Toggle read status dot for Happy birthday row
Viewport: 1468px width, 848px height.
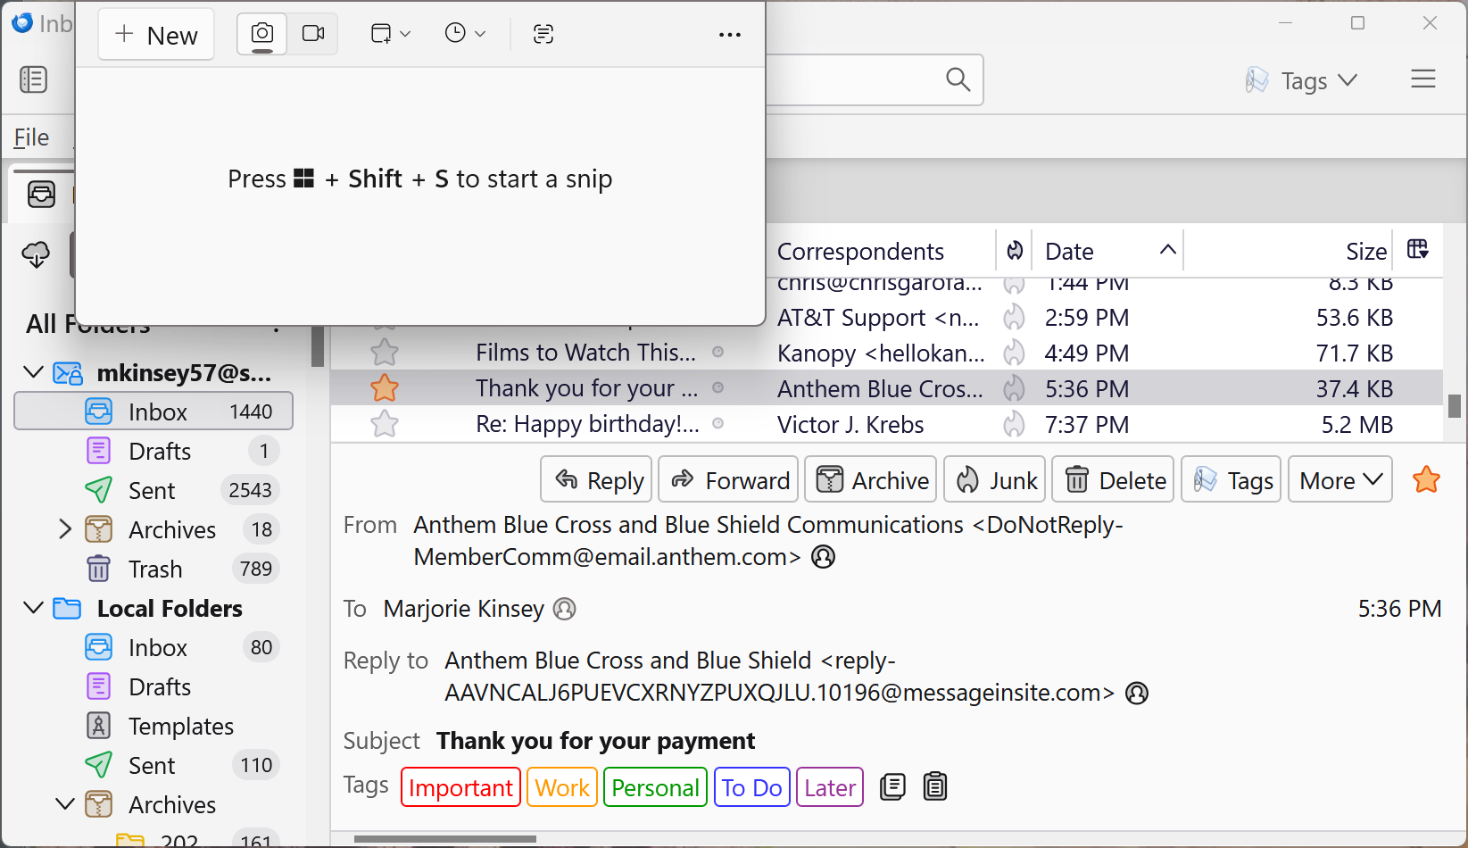pyautogui.click(x=717, y=424)
